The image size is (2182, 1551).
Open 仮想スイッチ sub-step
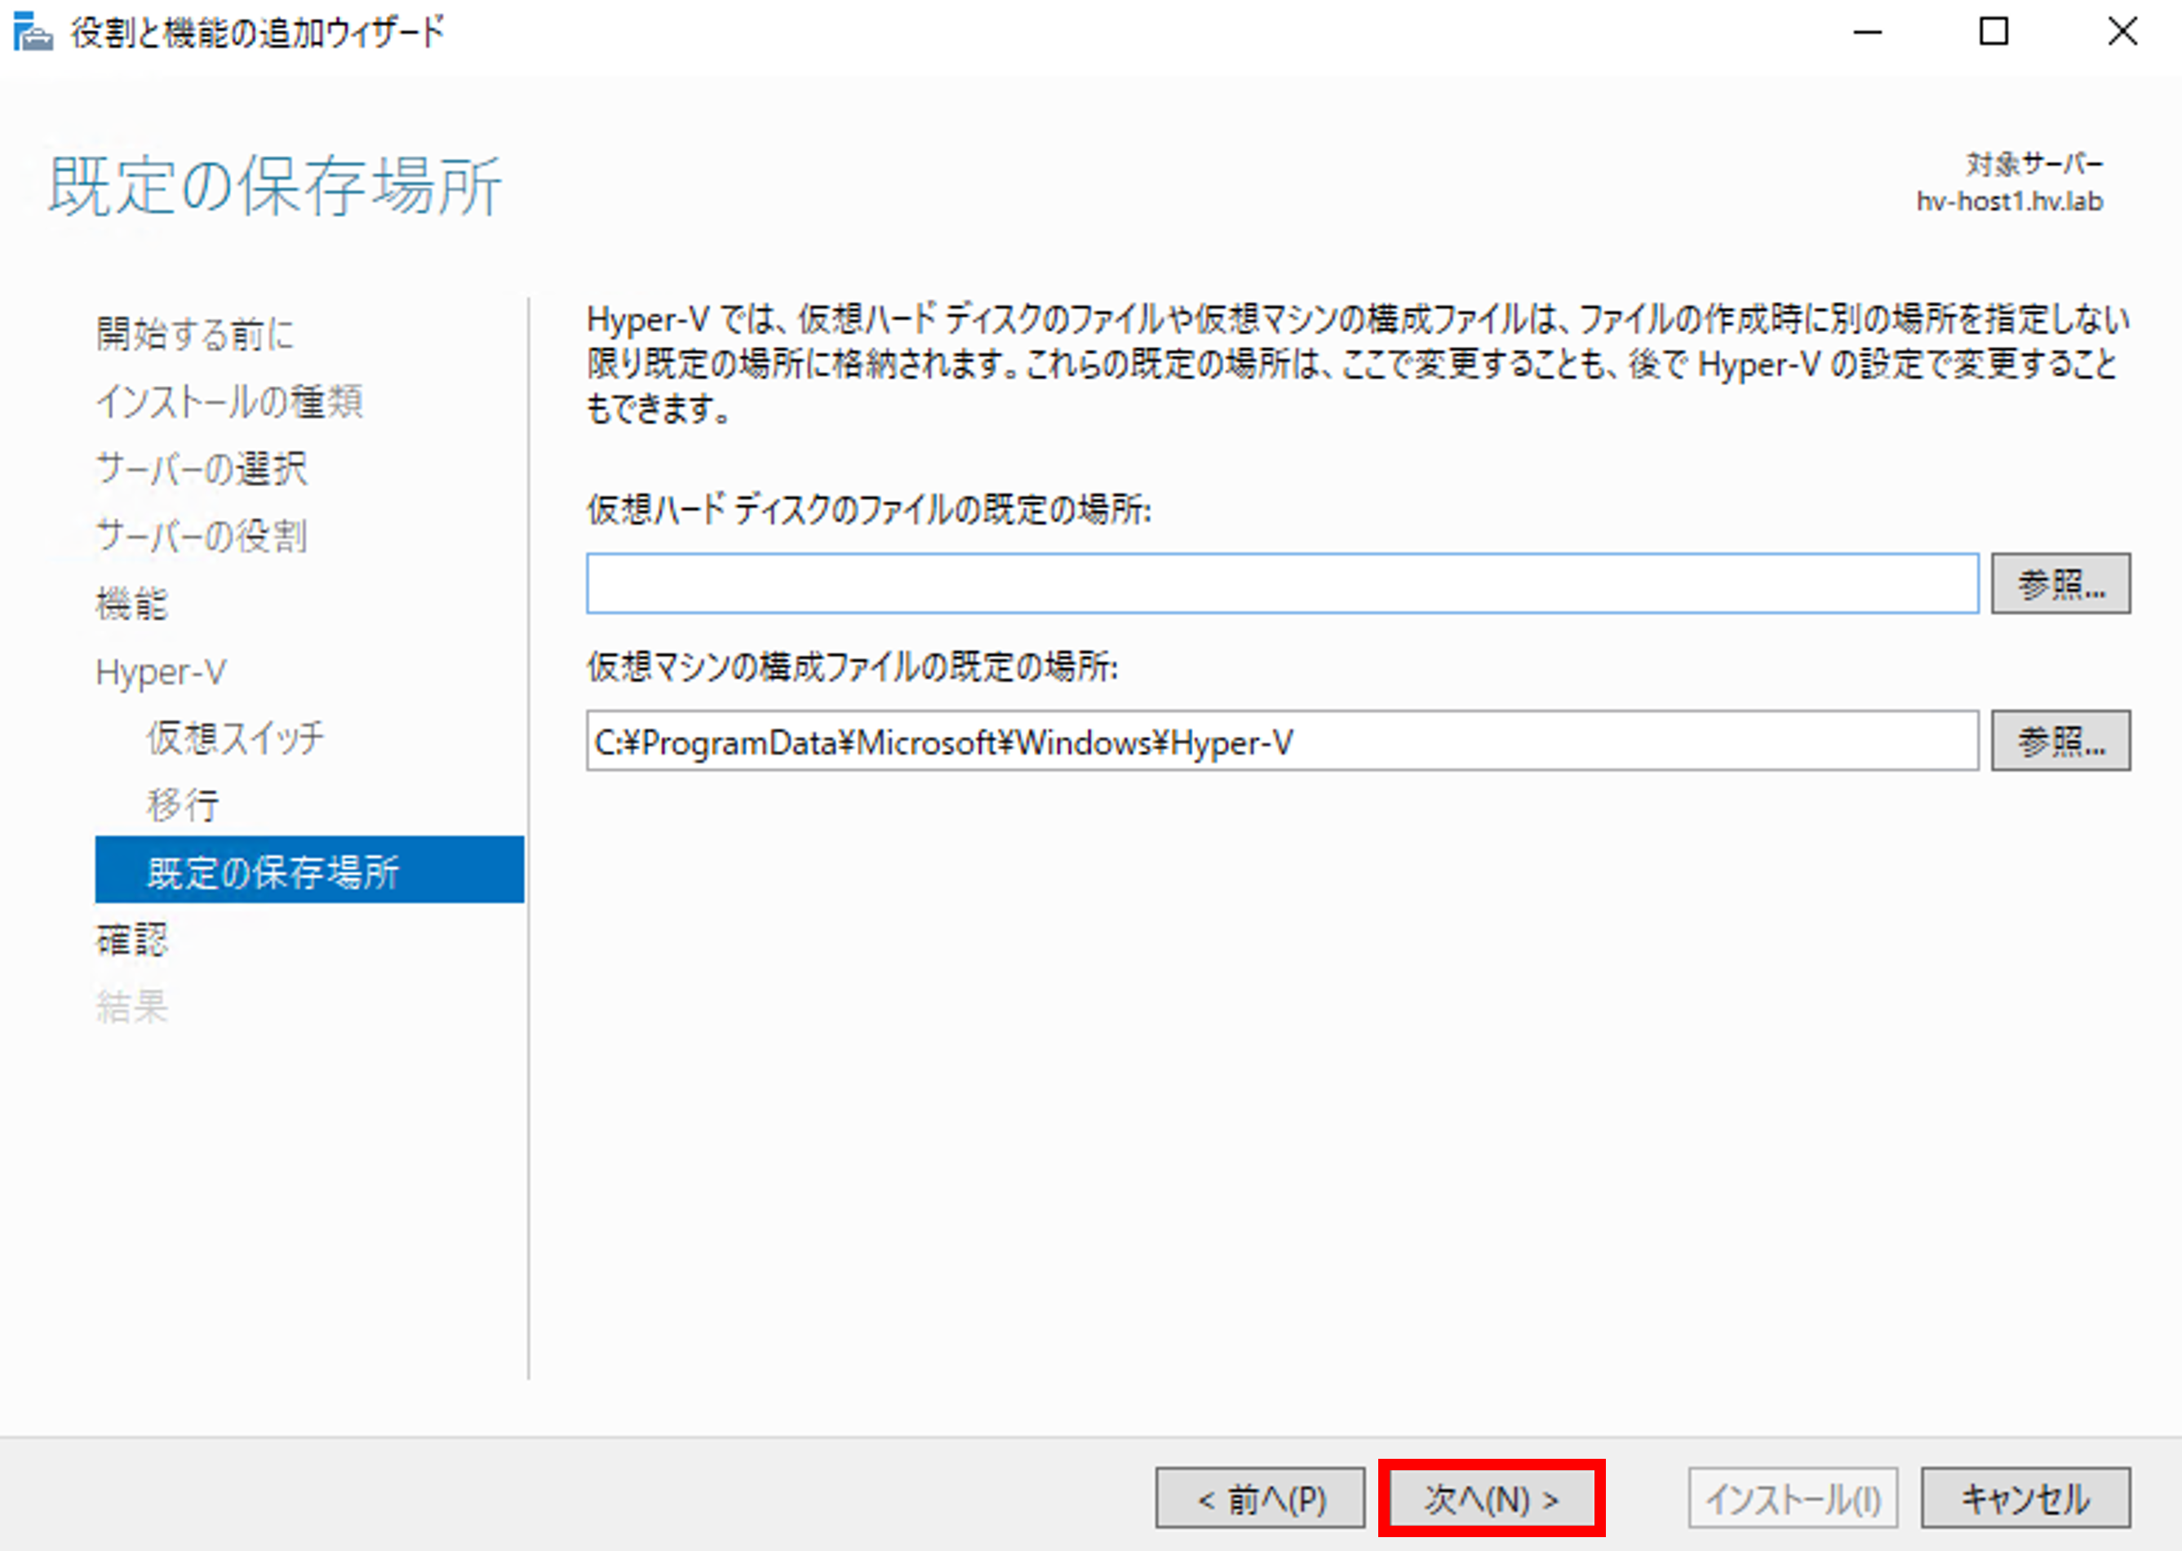click(235, 738)
